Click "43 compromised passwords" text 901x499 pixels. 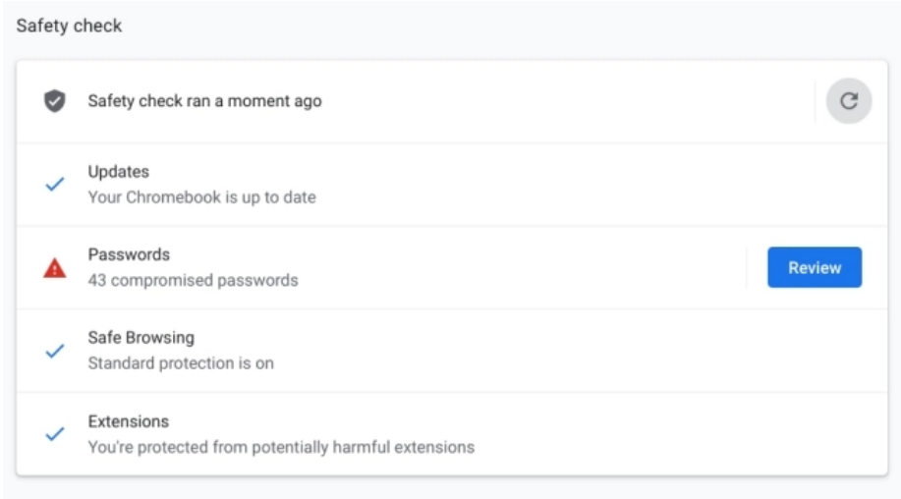pyautogui.click(x=193, y=280)
